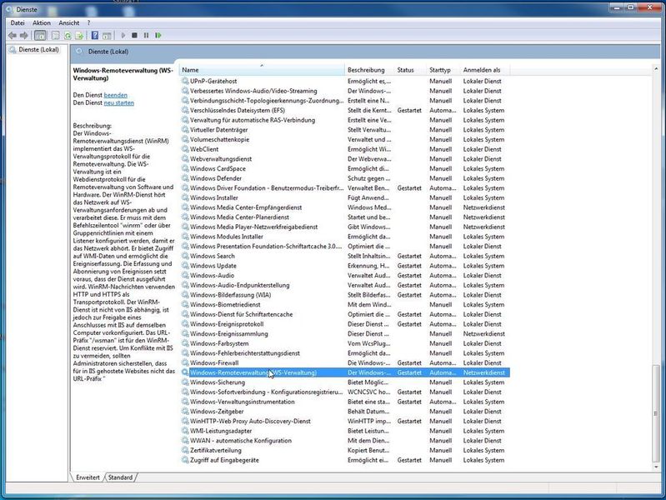Select the Virtueller Datenträger service

tap(345, 129)
